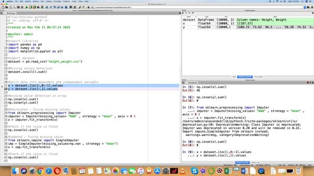Remove all variables in Variable explorer
The width and height of the screenshot is (314, 176).
click(193, 13)
